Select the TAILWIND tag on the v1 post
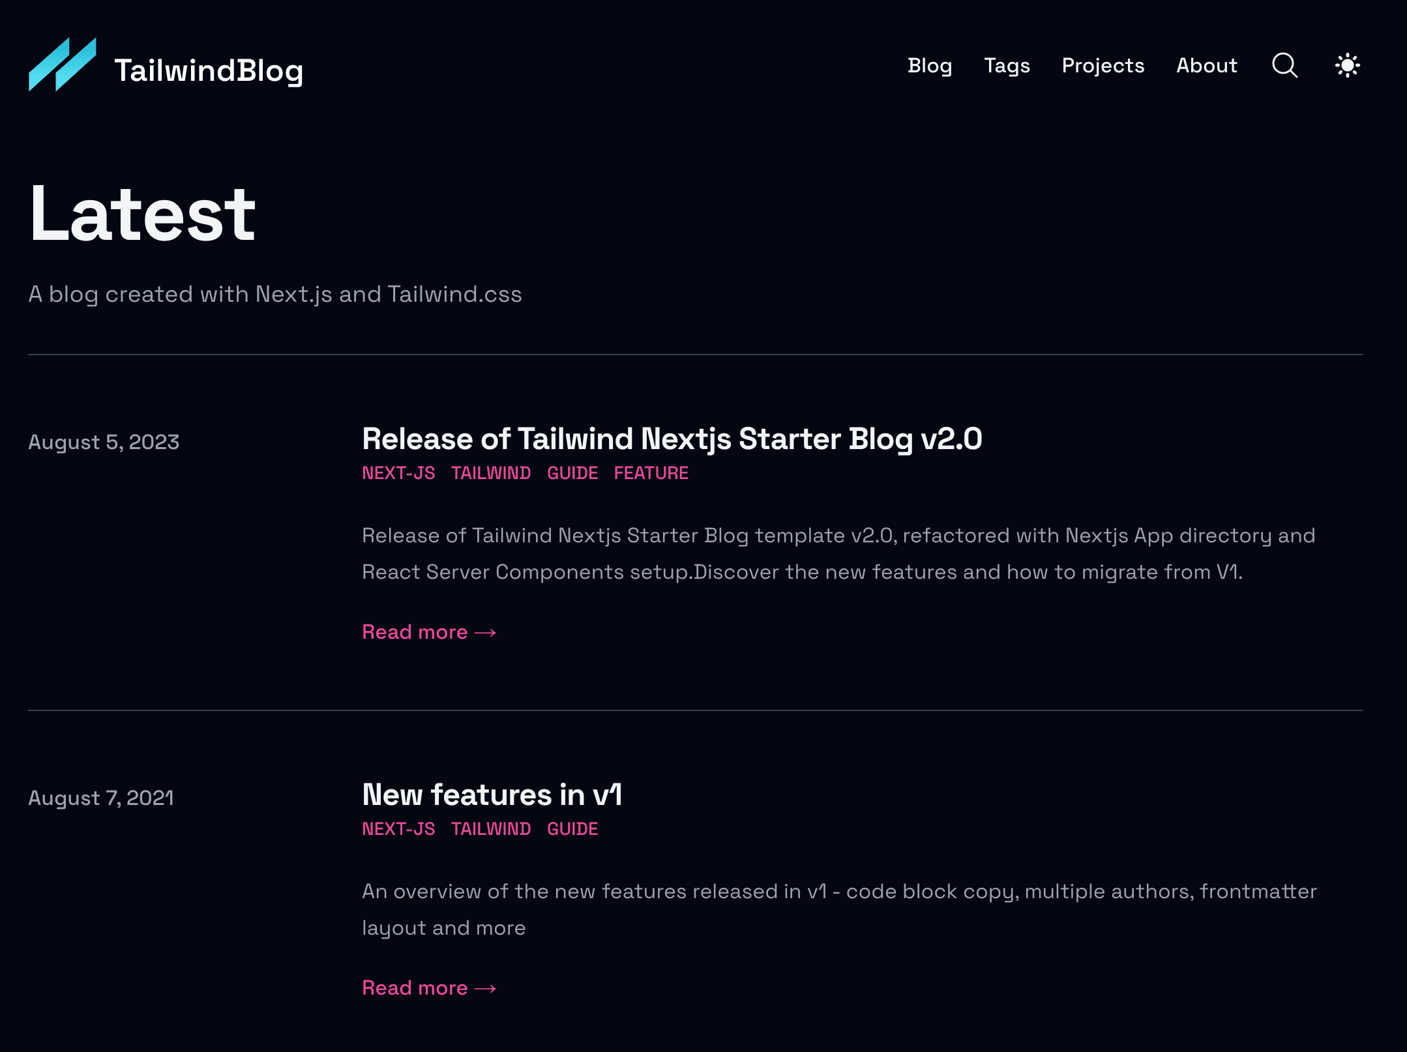Screen dimensions: 1407x1052 coord(490,828)
